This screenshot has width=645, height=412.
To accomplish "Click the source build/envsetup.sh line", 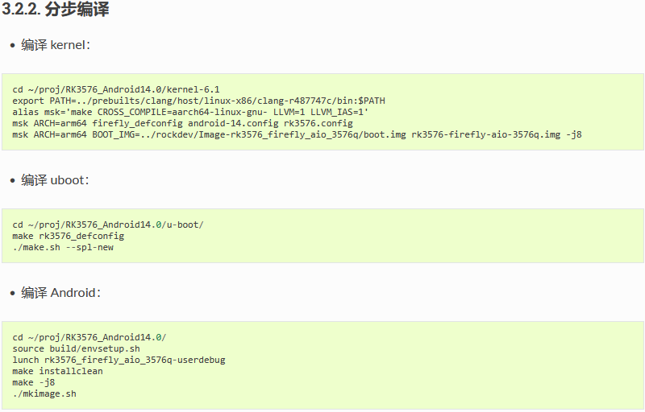I will pyautogui.click(x=76, y=348).
